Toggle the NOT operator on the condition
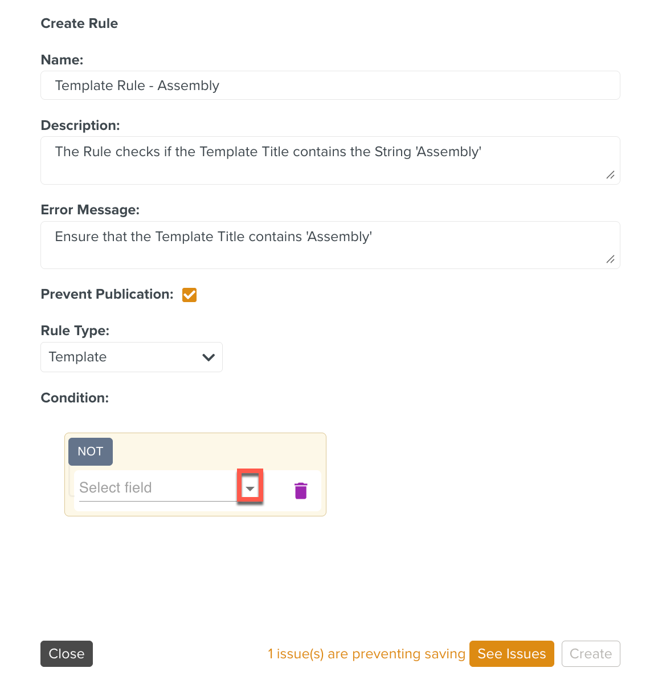The image size is (654, 676). click(x=91, y=451)
